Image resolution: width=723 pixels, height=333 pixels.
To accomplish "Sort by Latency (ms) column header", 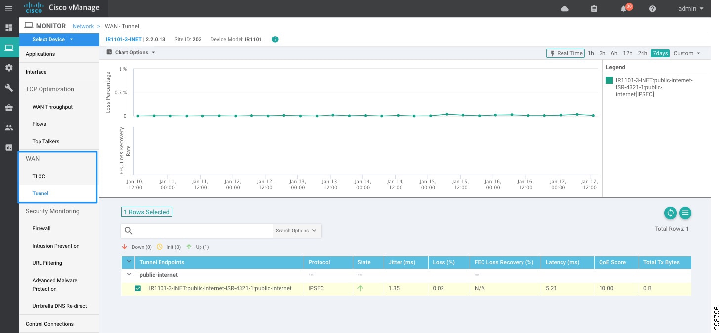I will coord(567,262).
